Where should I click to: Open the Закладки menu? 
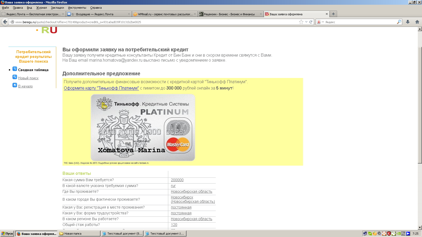(x=57, y=8)
